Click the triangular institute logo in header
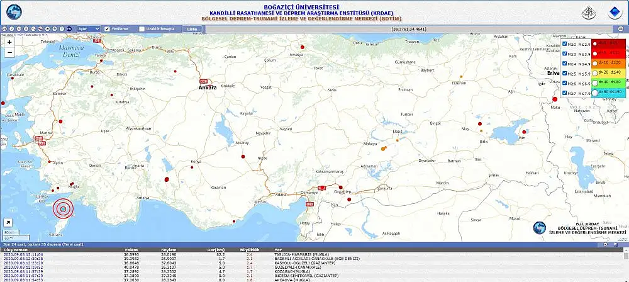629x282 pixels. [589, 13]
